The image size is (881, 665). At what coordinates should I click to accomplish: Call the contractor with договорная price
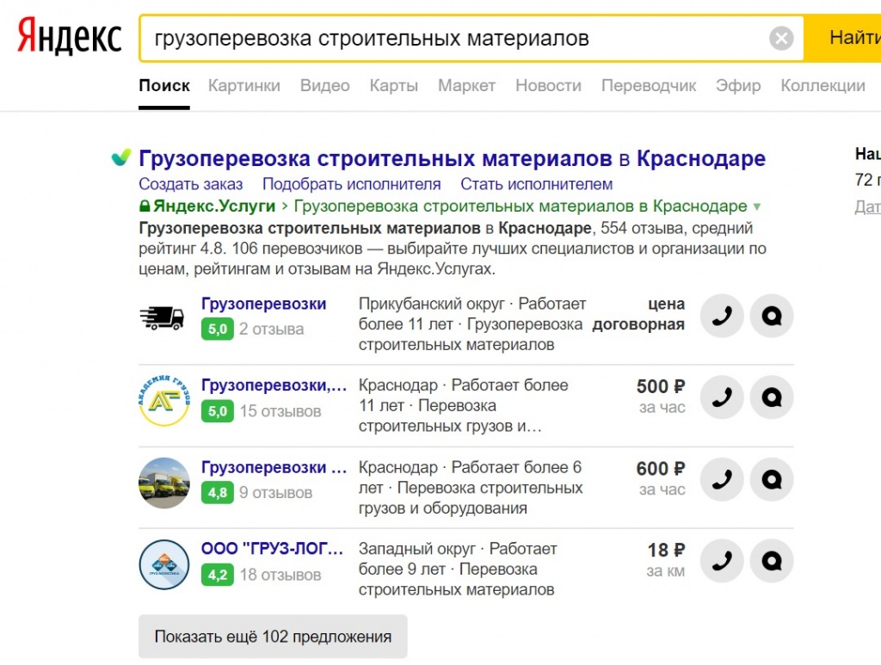click(722, 316)
